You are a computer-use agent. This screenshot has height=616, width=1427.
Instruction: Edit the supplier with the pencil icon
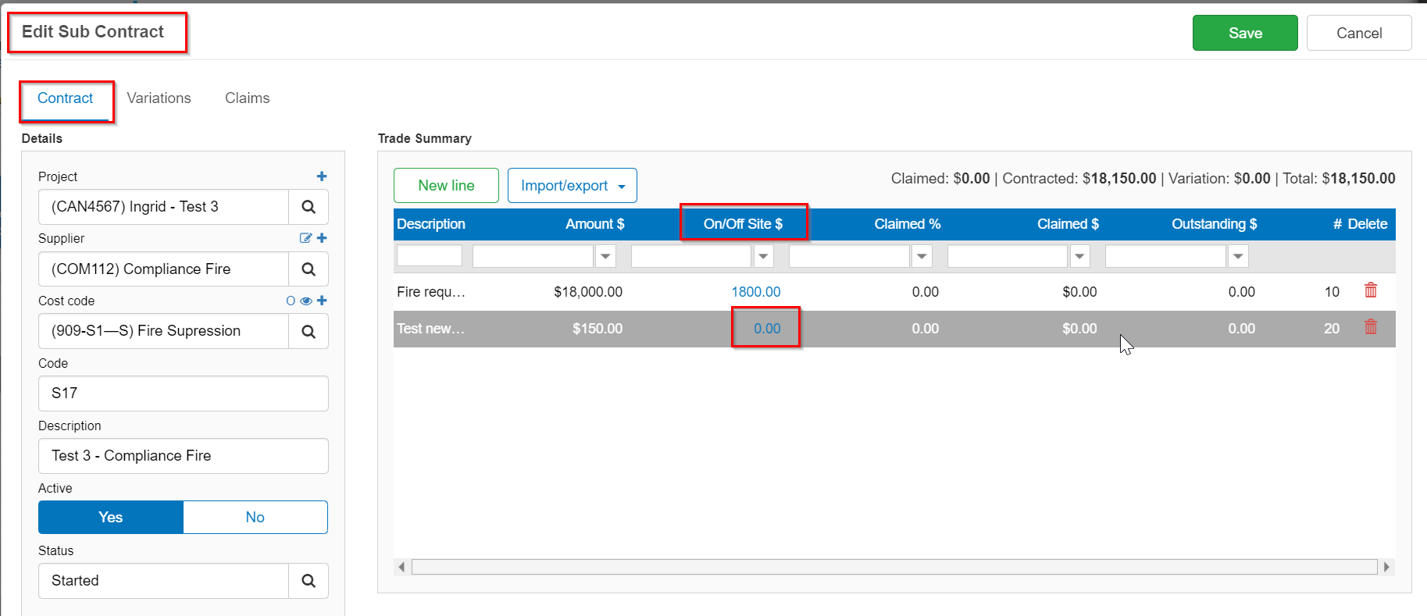(x=305, y=238)
